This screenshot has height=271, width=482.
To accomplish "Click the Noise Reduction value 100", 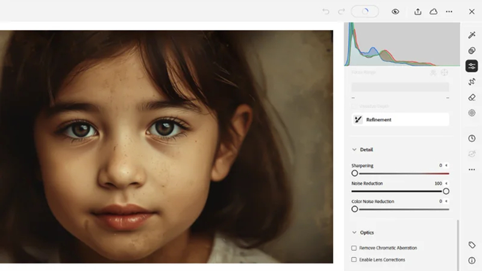I will point(438,184).
